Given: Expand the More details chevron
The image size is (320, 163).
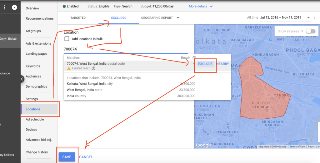Looking at the screenshot, I should [211, 6].
